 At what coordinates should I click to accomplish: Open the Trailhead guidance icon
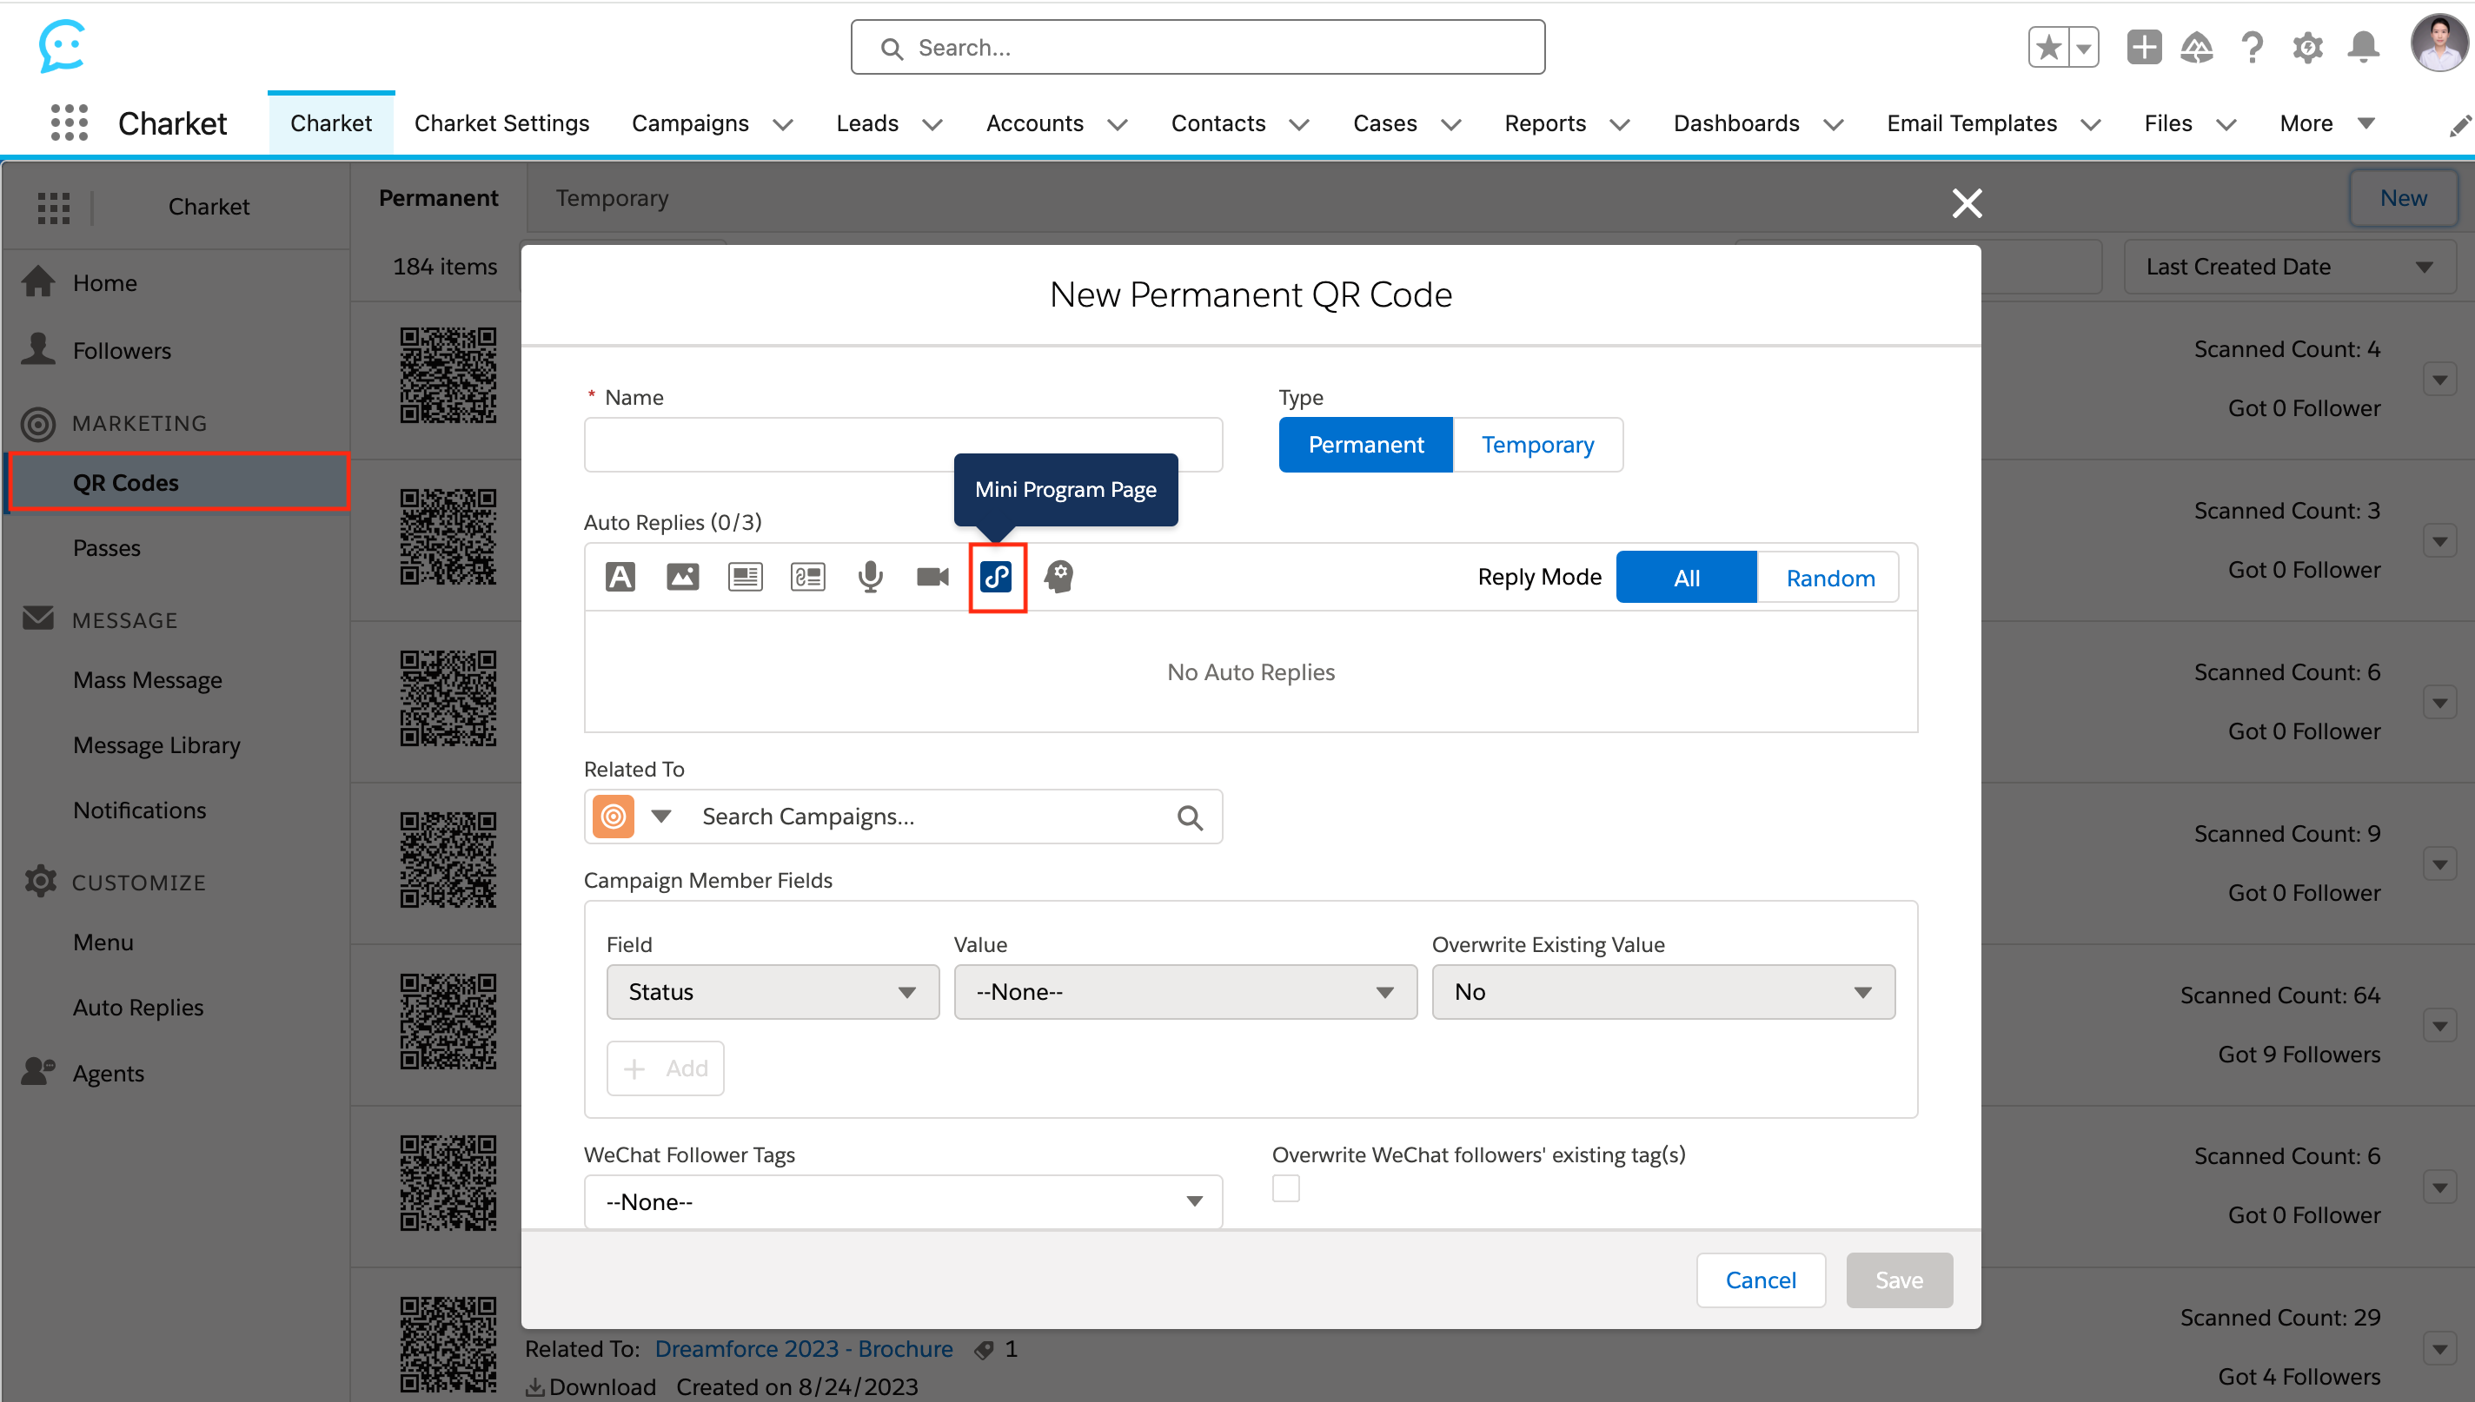(x=2197, y=47)
